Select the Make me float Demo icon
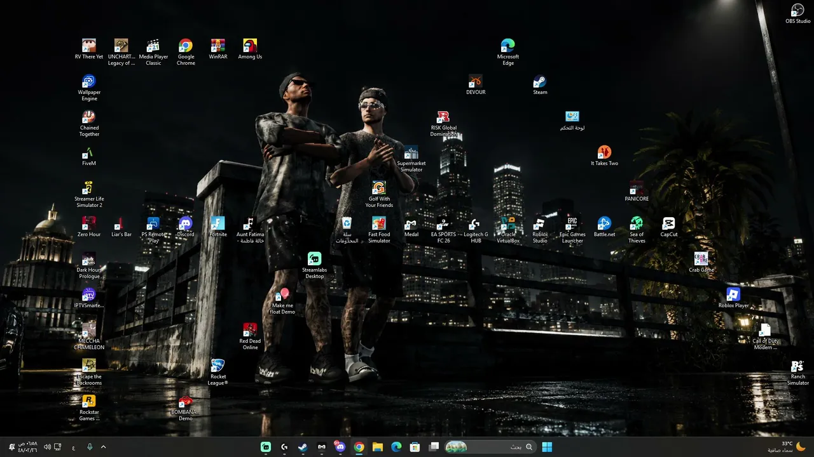The width and height of the screenshot is (814, 457). coord(282,301)
